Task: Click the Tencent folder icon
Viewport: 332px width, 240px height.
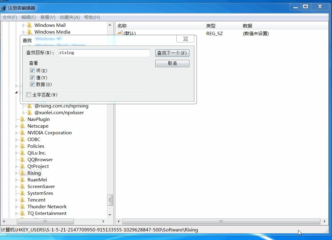Action: (23, 200)
